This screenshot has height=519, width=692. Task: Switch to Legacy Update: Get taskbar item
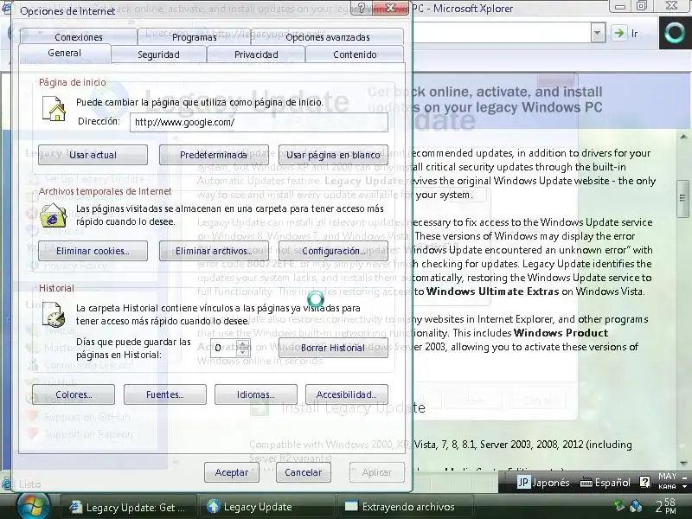pyautogui.click(x=127, y=507)
